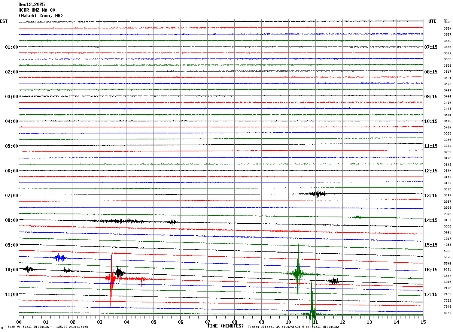The width and height of the screenshot is (453, 332).
Task: Click the traces clipped footnote text
Action: point(294,327)
